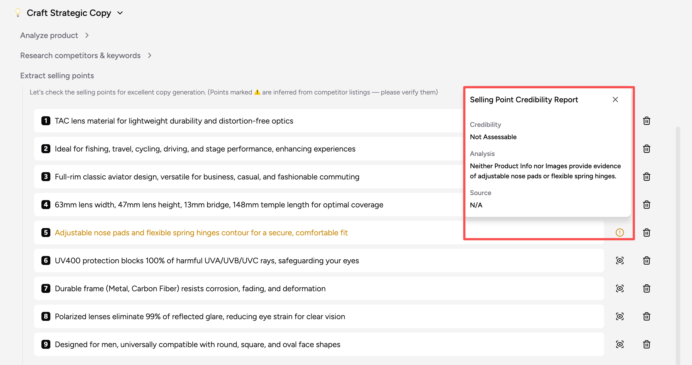View credibility report for polarized lenses point

coord(620,316)
